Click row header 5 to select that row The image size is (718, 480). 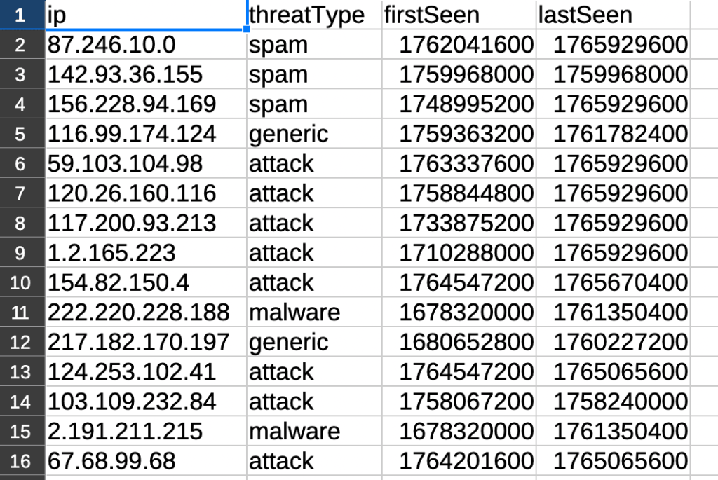point(20,133)
